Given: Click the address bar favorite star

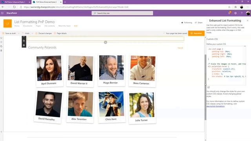Looking at the screenshot, I should (x=229, y=7).
